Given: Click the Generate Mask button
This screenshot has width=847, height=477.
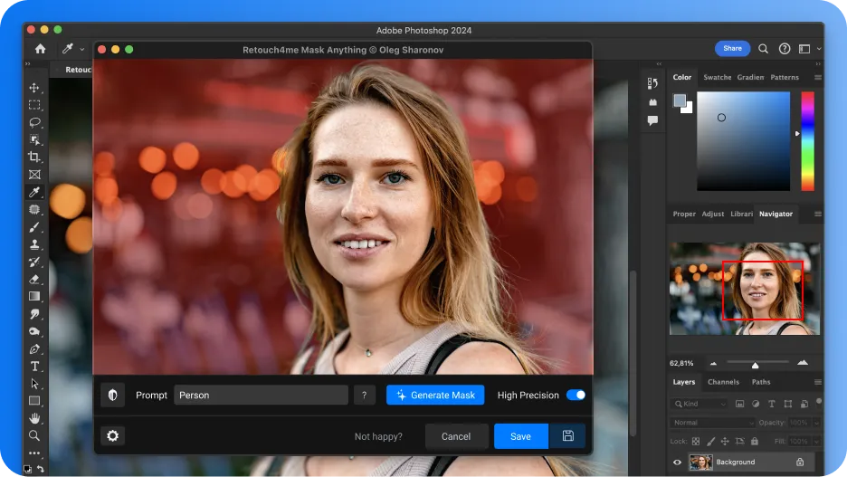Looking at the screenshot, I should tap(435, 395).
